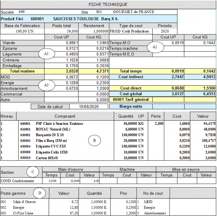Select the circled B marker in component list
The width and height of the screenshot is (217, 216).
[94, 140]
